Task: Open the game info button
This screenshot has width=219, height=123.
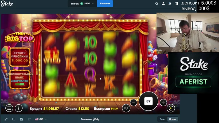Action: tap(18, 108)
